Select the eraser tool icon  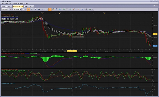pyautogui.click(x=86, y=9)
